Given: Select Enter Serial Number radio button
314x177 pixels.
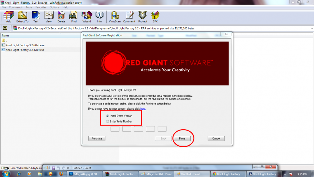Looking at the screenshot, I should point(108,121).
